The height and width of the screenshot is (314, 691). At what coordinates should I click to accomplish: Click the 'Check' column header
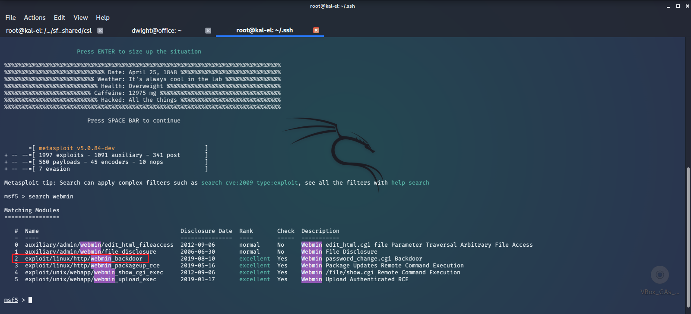coord(286,231)
